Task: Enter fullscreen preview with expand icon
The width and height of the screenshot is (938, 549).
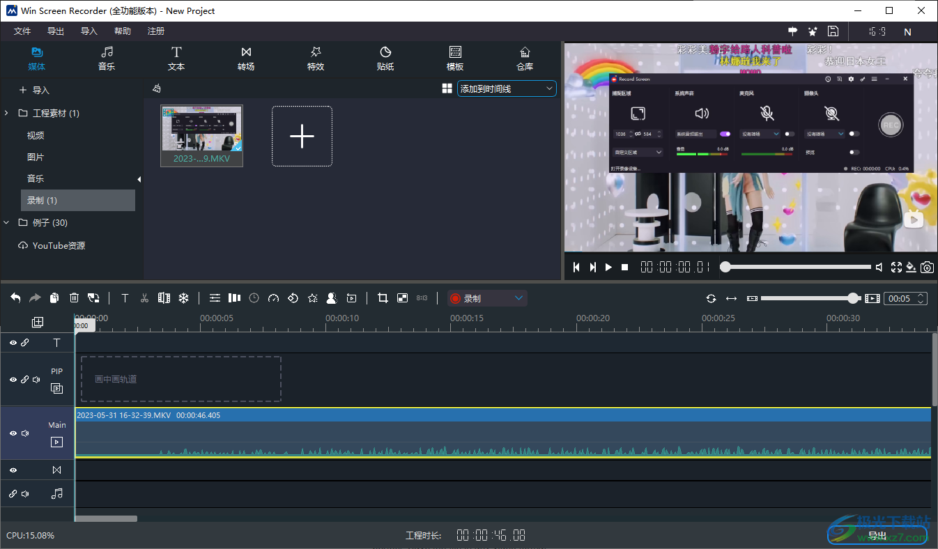Action: 896,267
